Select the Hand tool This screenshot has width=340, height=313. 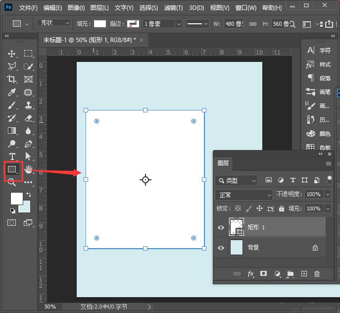(x=29, y=169)
